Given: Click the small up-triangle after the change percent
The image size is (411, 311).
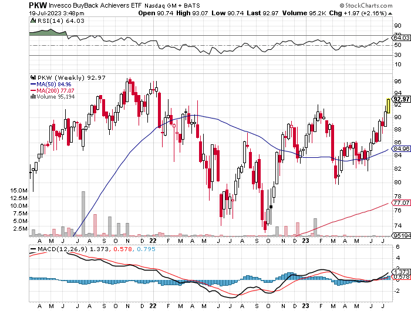Looking at the screenshot, I should click(390, 13).
